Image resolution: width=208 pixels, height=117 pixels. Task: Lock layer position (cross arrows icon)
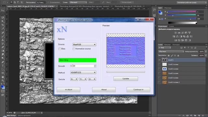coord(175,56)
